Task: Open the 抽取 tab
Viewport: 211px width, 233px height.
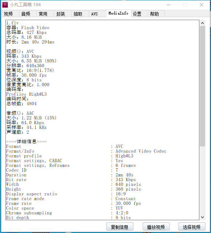Action: point(80,14)
